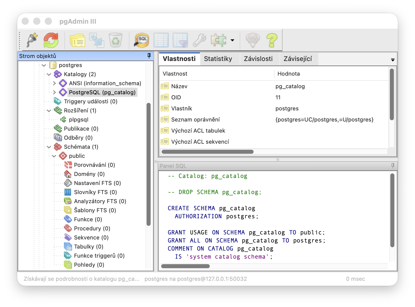Select the plpgsql extension item
The width and height of the screenshot is (415, 307).
pos(79,119)
